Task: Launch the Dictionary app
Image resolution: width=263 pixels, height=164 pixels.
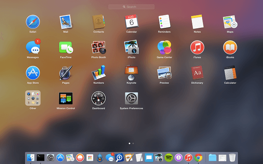Action: pos(197,73)
